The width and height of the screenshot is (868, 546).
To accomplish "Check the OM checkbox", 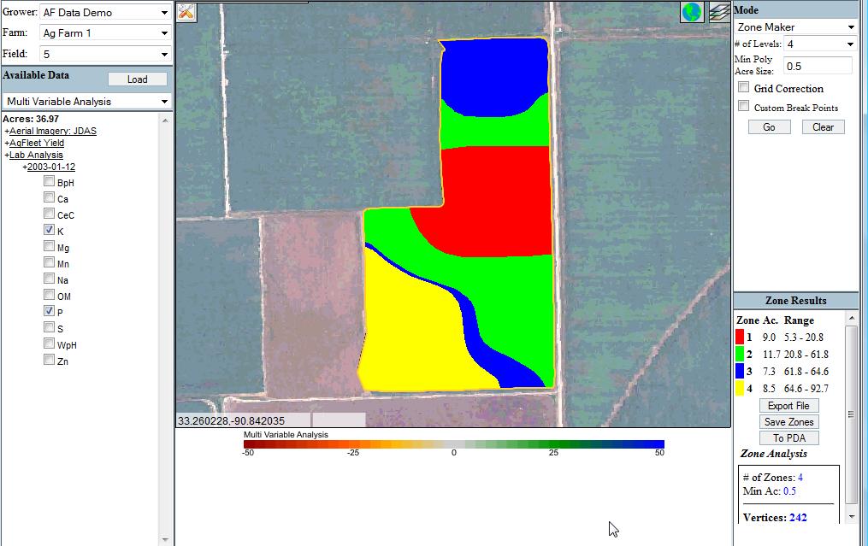I will pyautogui.click(x=49, y=295).
